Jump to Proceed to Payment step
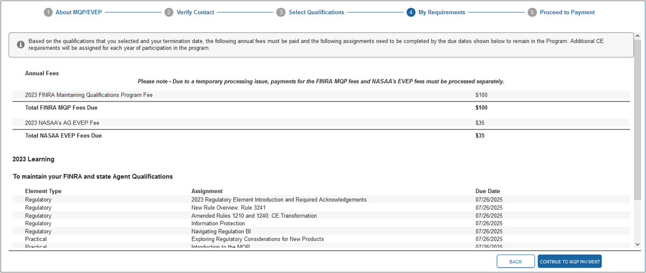This screenshot has height=273, width=646. 567,12
